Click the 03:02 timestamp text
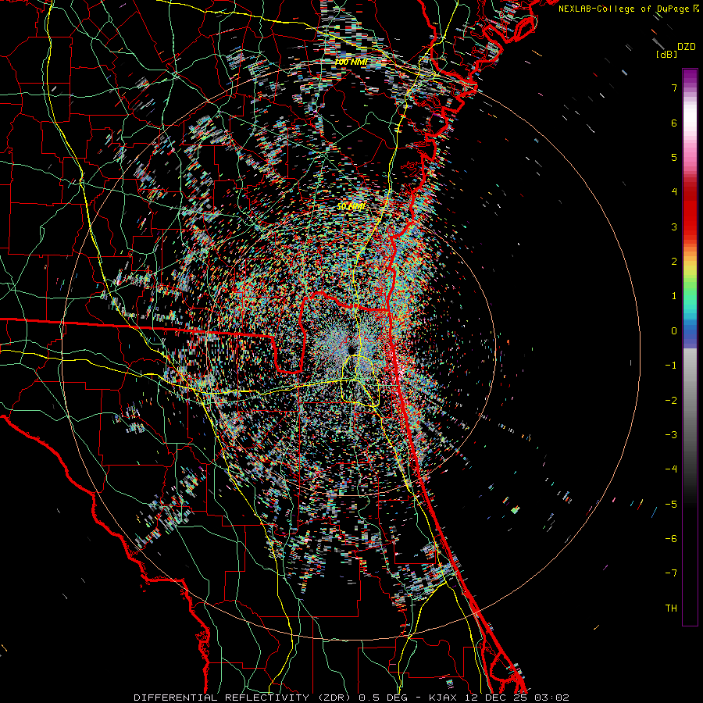703x703 pixels. pos(551,698)
